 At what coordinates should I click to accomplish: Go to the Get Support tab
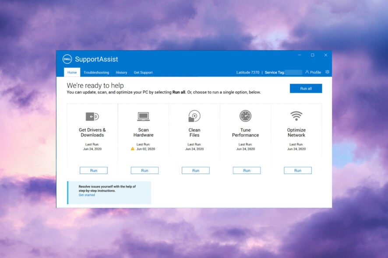coord(143,72)
